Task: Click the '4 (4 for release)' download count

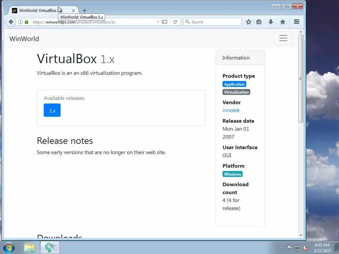Action: click(x=231, y=204)
